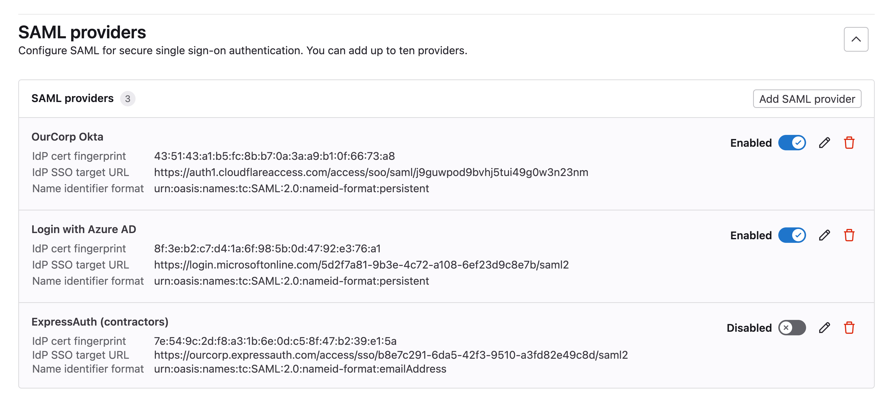The width and height of the screenshot is (893, 406).
Task: Click the cloudflareaccess SSO target URL
Action: (x=371, y=172)
